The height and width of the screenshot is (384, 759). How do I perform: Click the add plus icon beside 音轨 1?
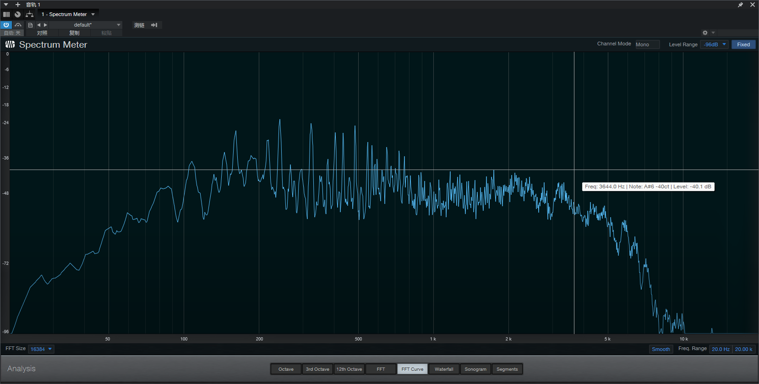18,5
